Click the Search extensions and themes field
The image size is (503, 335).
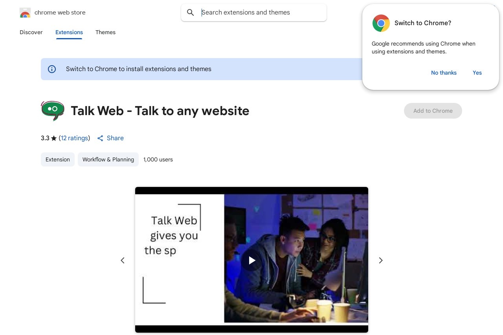[x=254, y=13]
